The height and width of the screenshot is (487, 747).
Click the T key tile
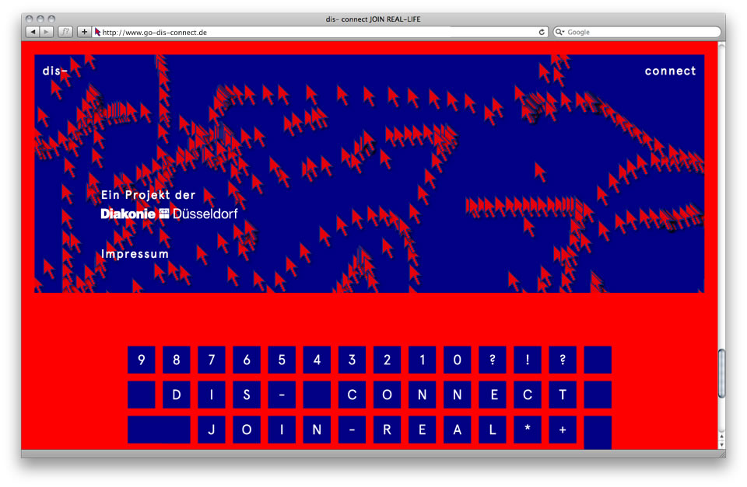563,395
